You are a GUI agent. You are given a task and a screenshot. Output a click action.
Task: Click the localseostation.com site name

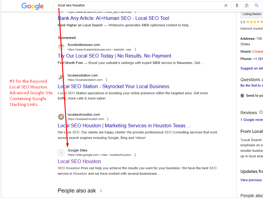83,75
